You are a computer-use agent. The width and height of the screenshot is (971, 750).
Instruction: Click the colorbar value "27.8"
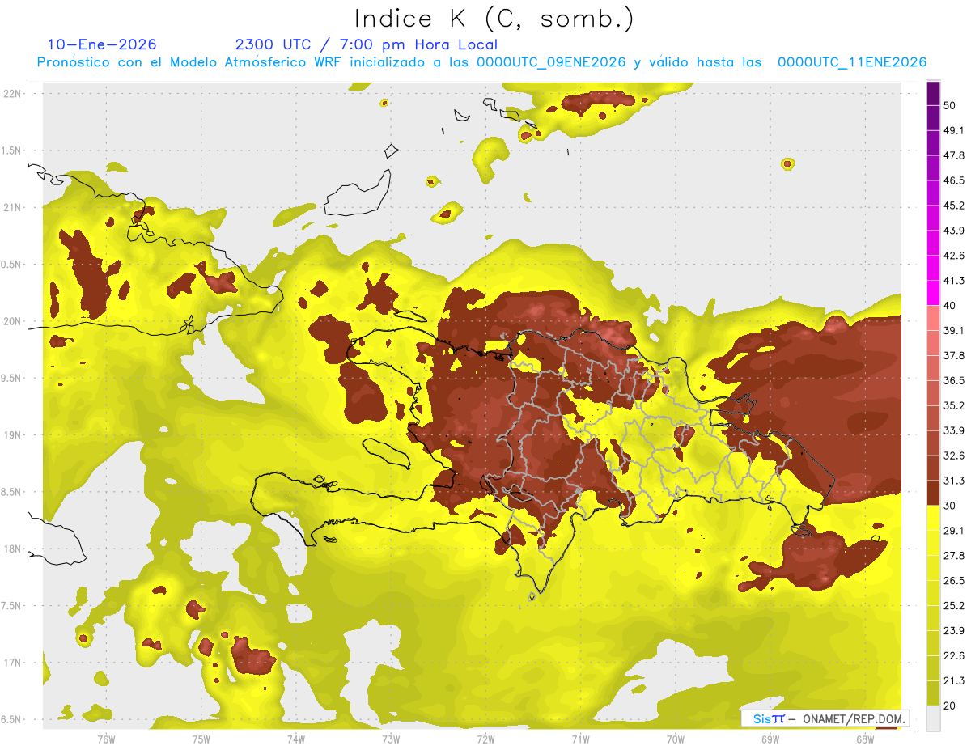tap(954, 556)
